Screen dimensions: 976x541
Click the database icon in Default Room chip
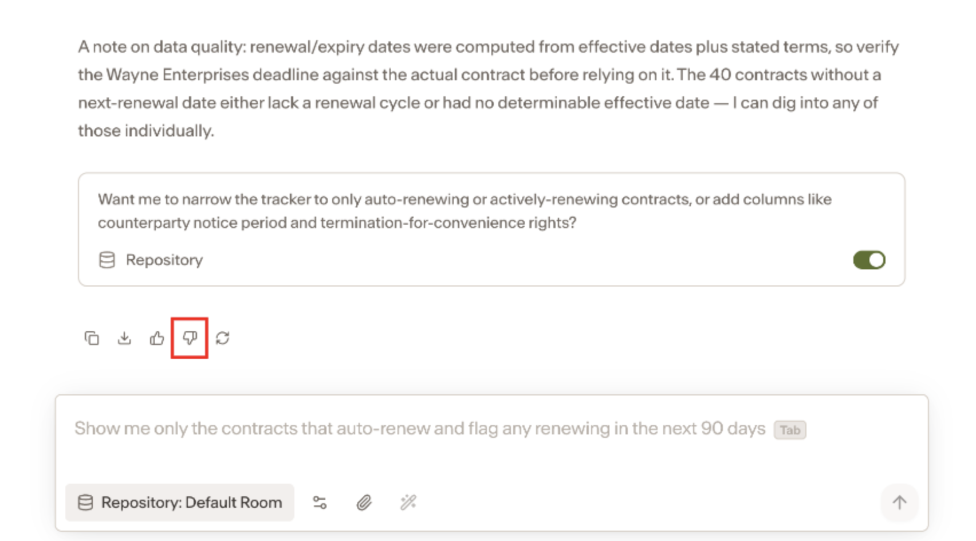(x=85, y=503)
